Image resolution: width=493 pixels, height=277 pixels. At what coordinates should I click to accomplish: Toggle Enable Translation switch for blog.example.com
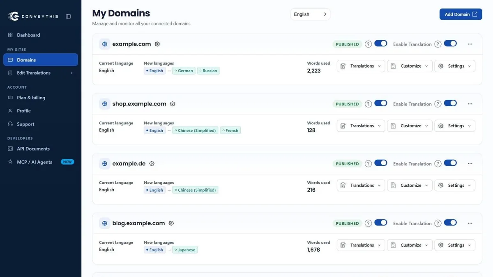pos(450,223)
